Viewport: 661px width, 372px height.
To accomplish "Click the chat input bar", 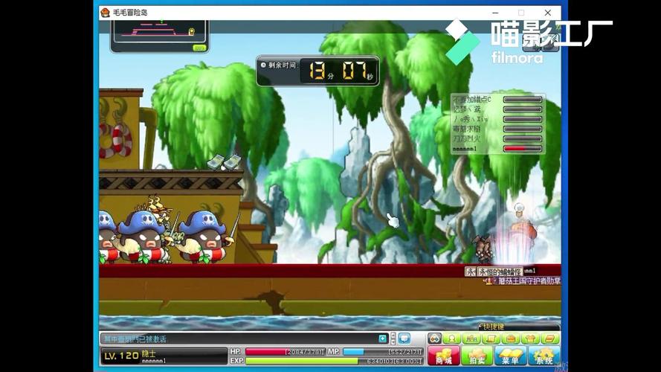I will [239, 339].
